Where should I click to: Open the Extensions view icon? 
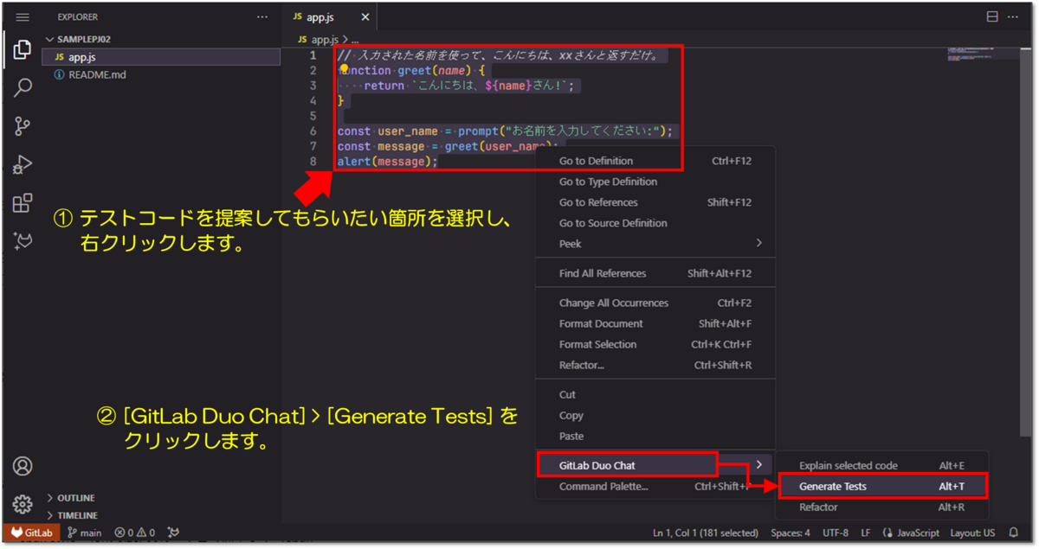coord(23,203)
